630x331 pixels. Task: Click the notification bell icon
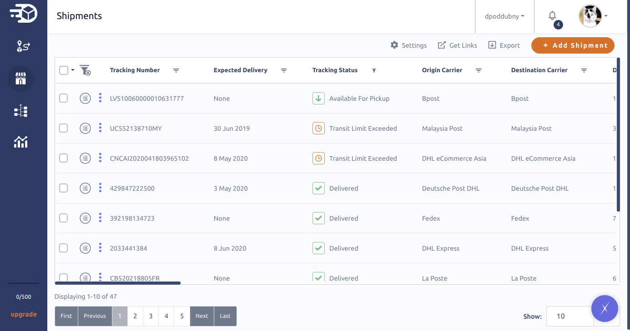(552, 16)
